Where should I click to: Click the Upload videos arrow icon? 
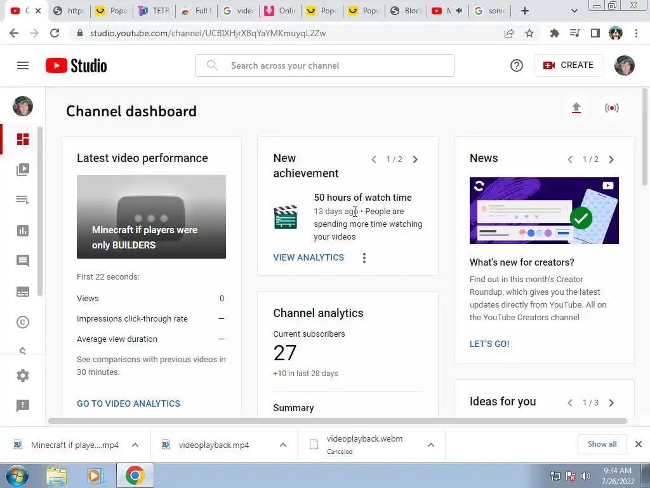[576, 108]
